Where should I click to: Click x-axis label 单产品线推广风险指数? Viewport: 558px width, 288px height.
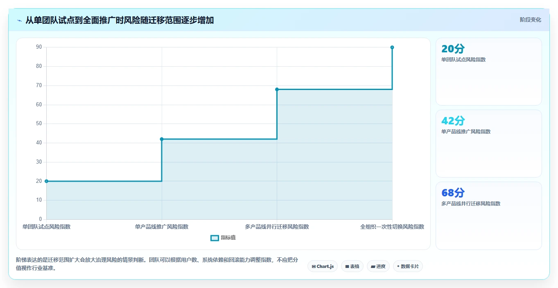point(162,227)
